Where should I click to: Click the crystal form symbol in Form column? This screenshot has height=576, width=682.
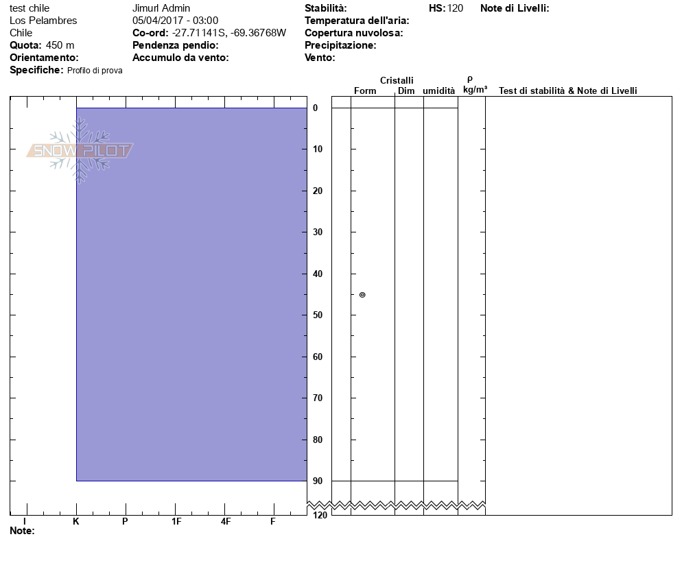pos(362,295)
